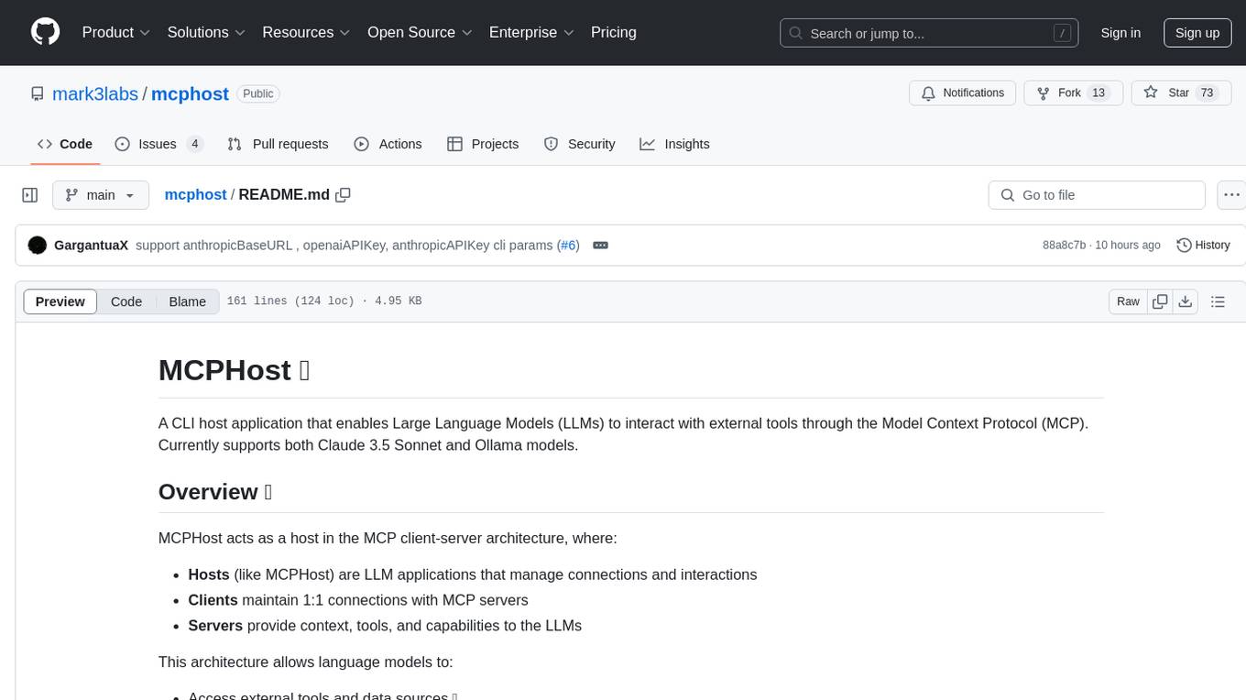This screenshot has height=700, width=1246.
Task: Click the Sign in link
Action: [1120, 33]
